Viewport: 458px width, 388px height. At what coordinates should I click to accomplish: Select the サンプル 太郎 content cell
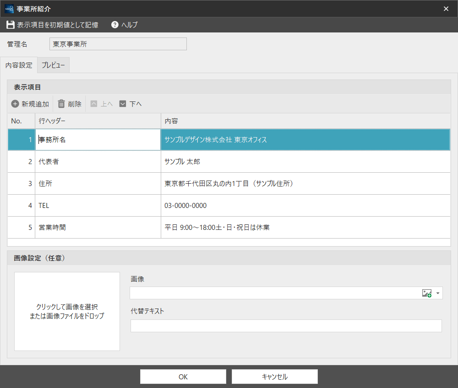(305, 162)
